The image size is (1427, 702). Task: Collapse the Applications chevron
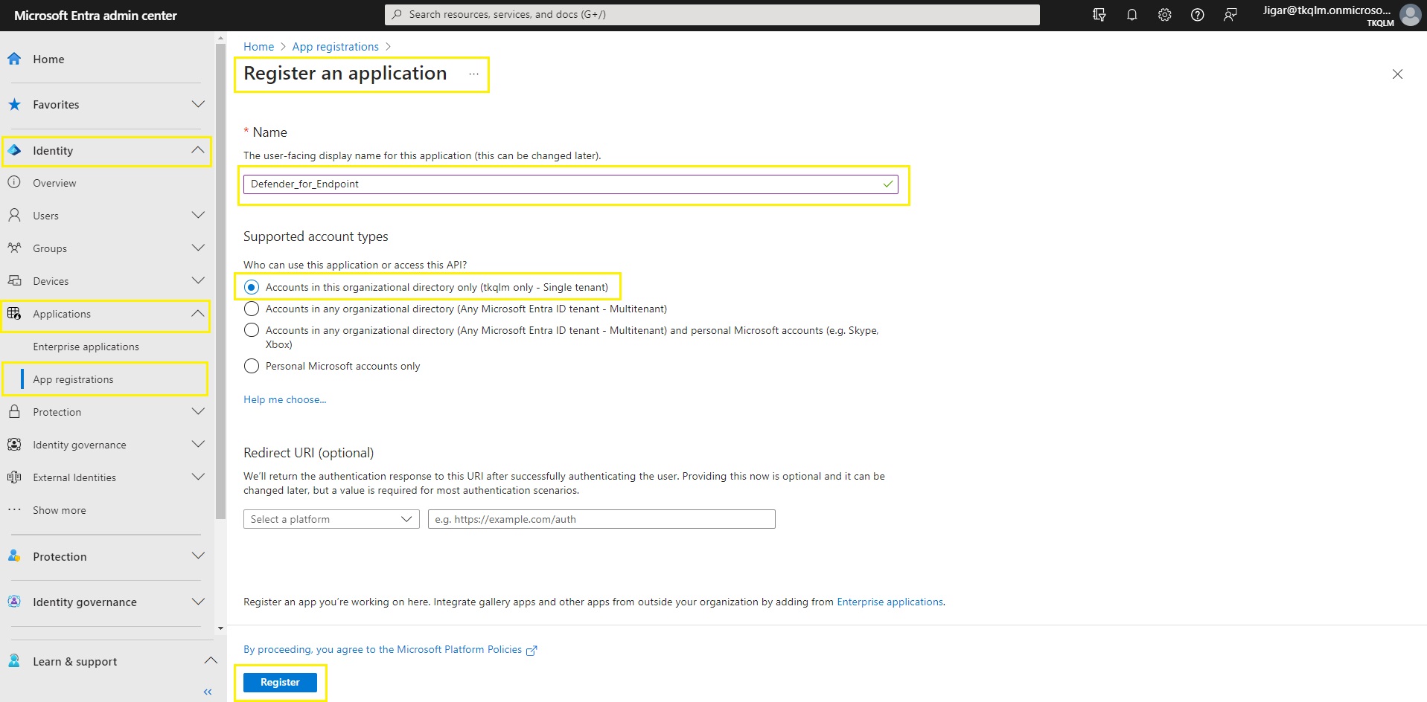(198, 313)
